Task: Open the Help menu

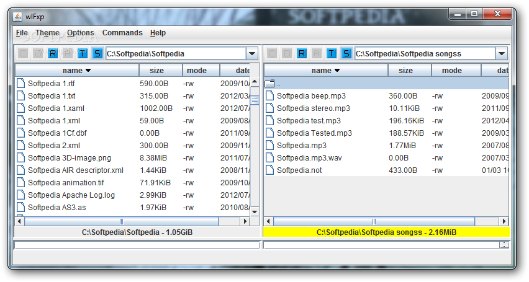Action: pos(158,33)
